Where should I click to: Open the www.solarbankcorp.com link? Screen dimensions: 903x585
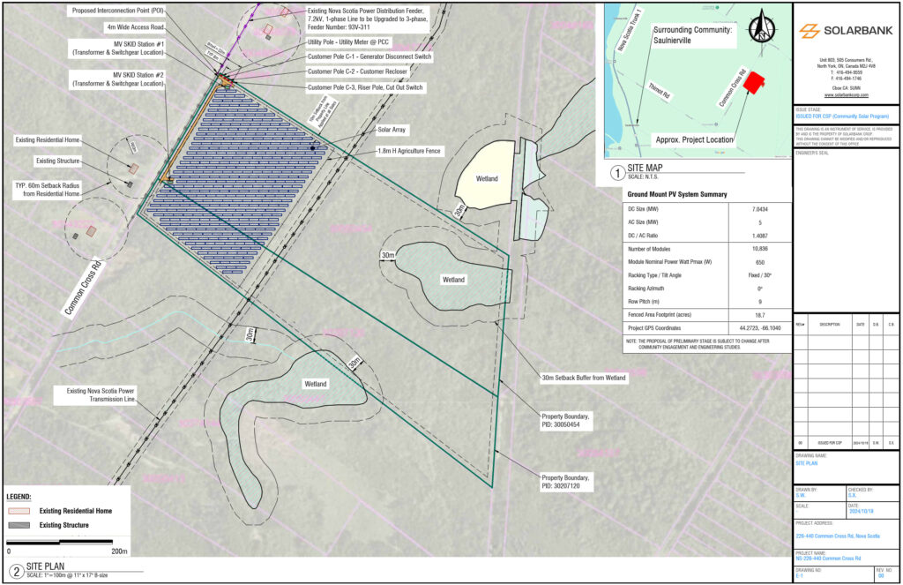(846, 95)
